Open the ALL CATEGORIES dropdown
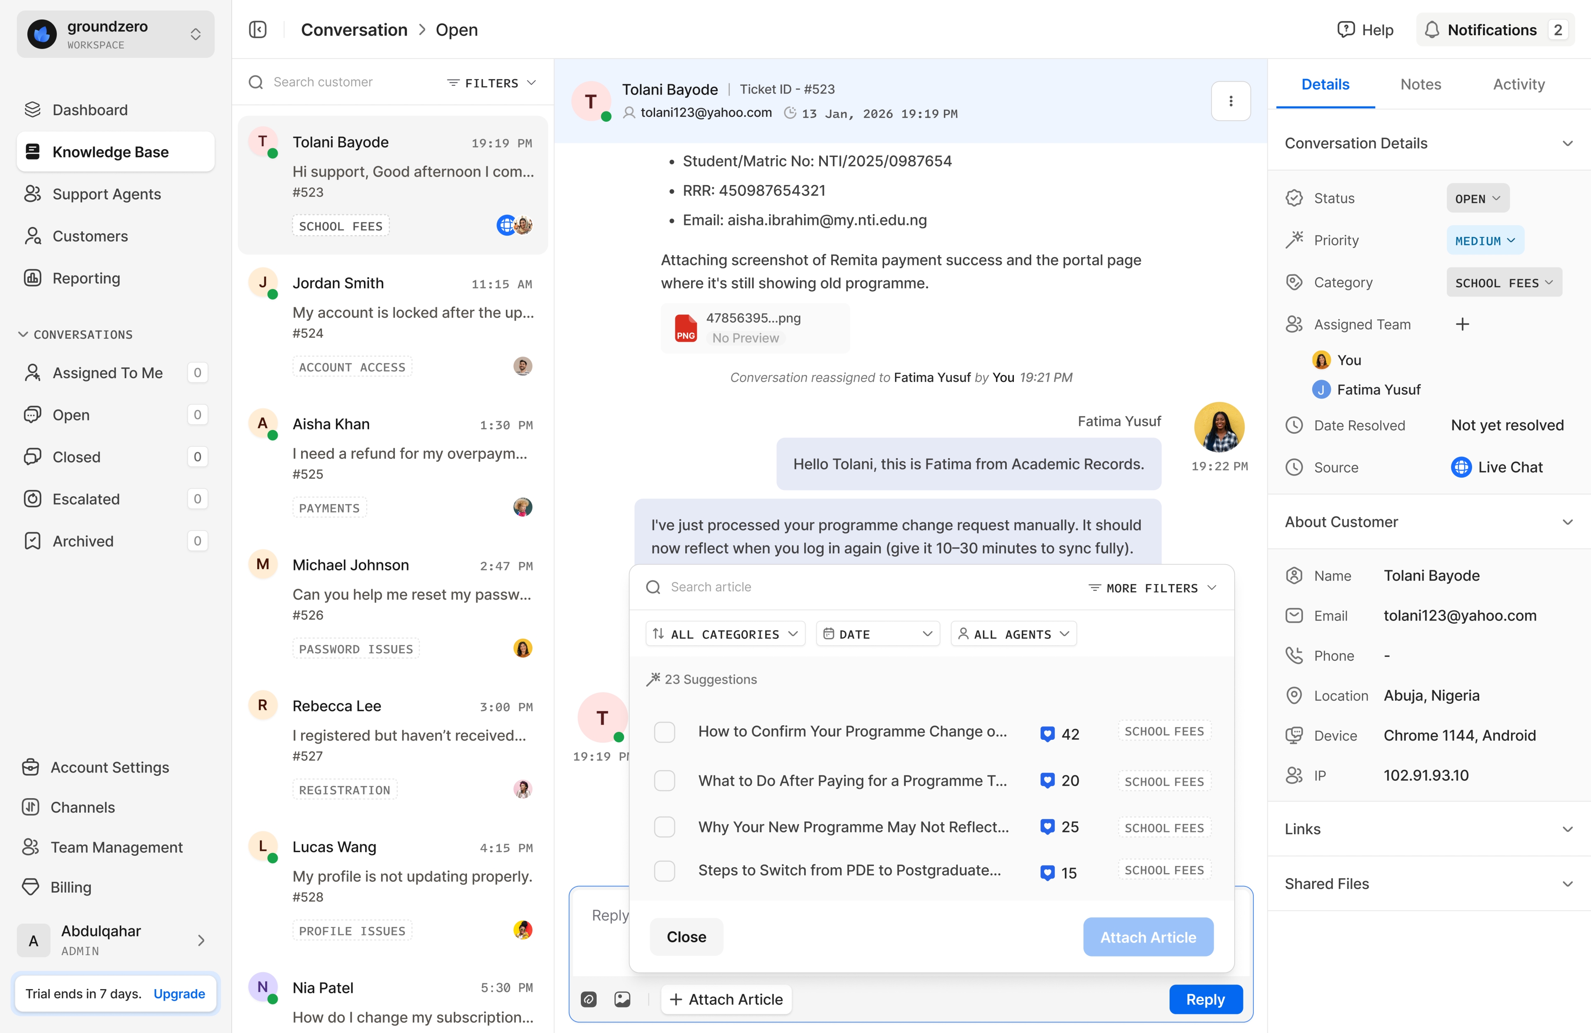 [725, 633]
